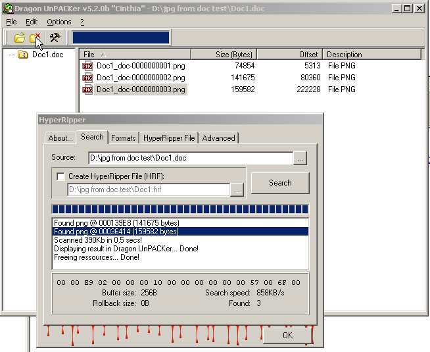Switch to the Formats tab
430x352 pixels.
124,138
